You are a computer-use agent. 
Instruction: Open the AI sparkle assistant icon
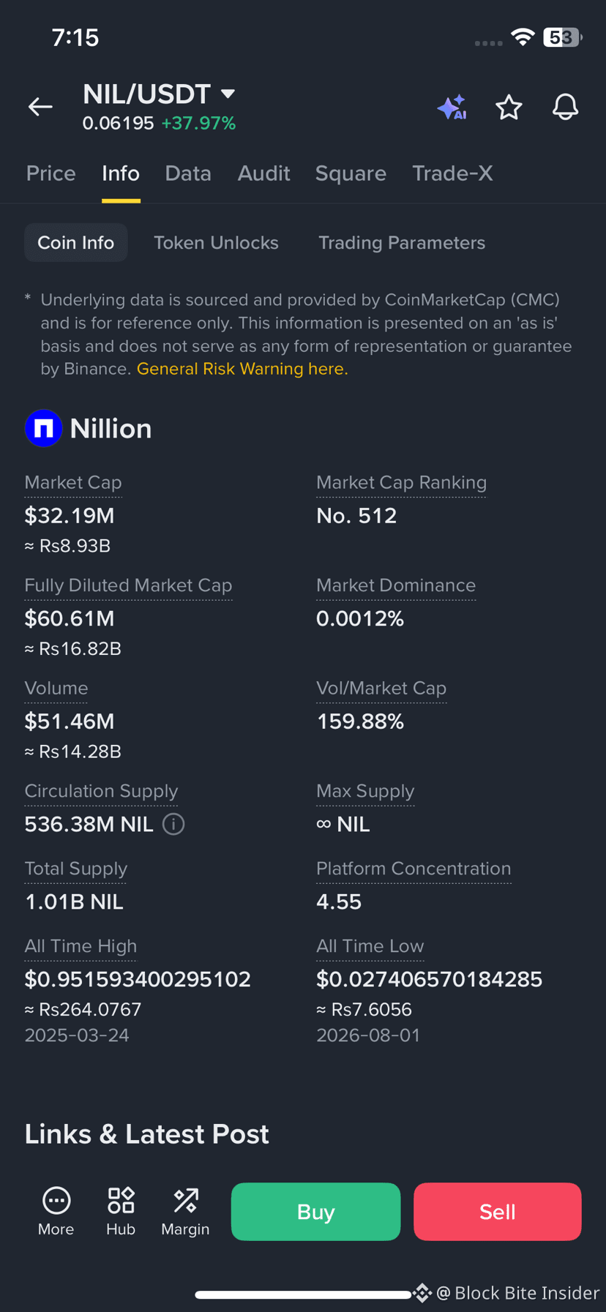click(452, 108)
